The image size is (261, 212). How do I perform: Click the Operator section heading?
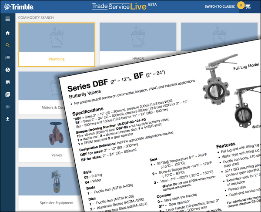pyautogui.click(x=164, y=195)
